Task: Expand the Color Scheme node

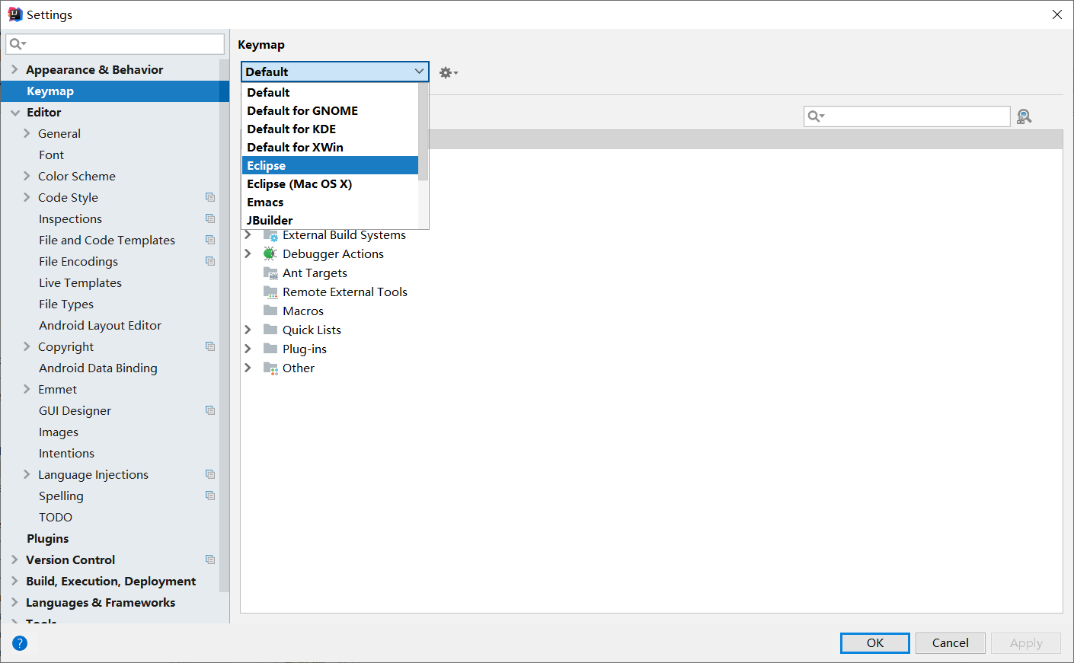Action: 27,176
